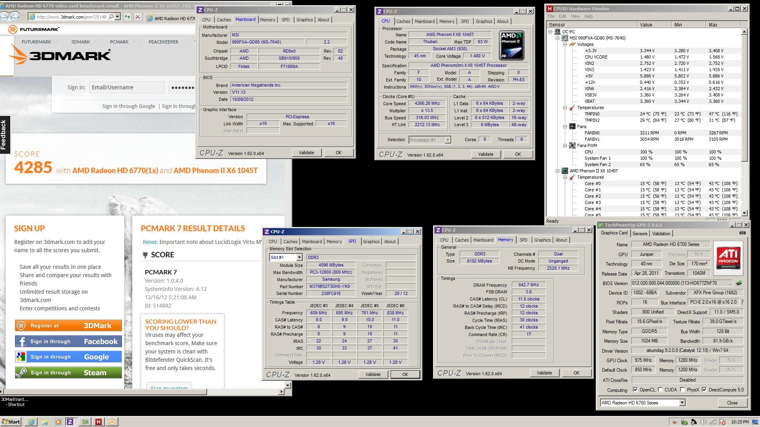760x427 pixels.
Task: Click the Bus Interface question mark help icon
Action: tap(742, 302)
